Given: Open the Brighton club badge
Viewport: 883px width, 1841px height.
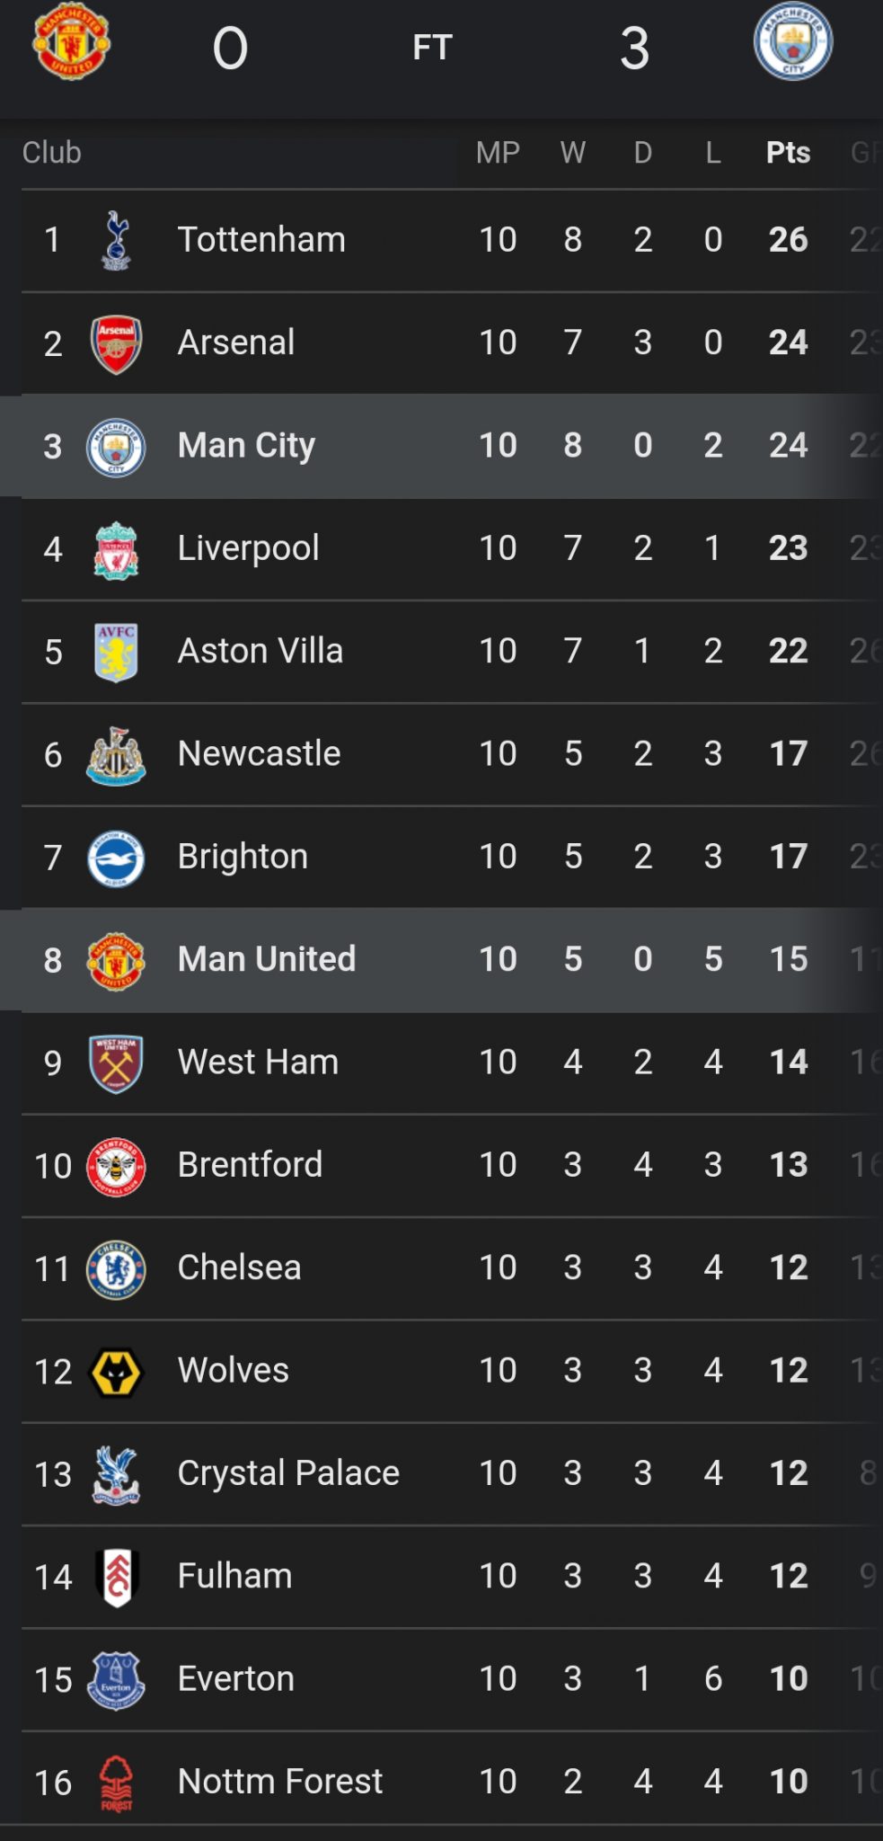Looking at the screenshot, I should click(x=116, y=858).
